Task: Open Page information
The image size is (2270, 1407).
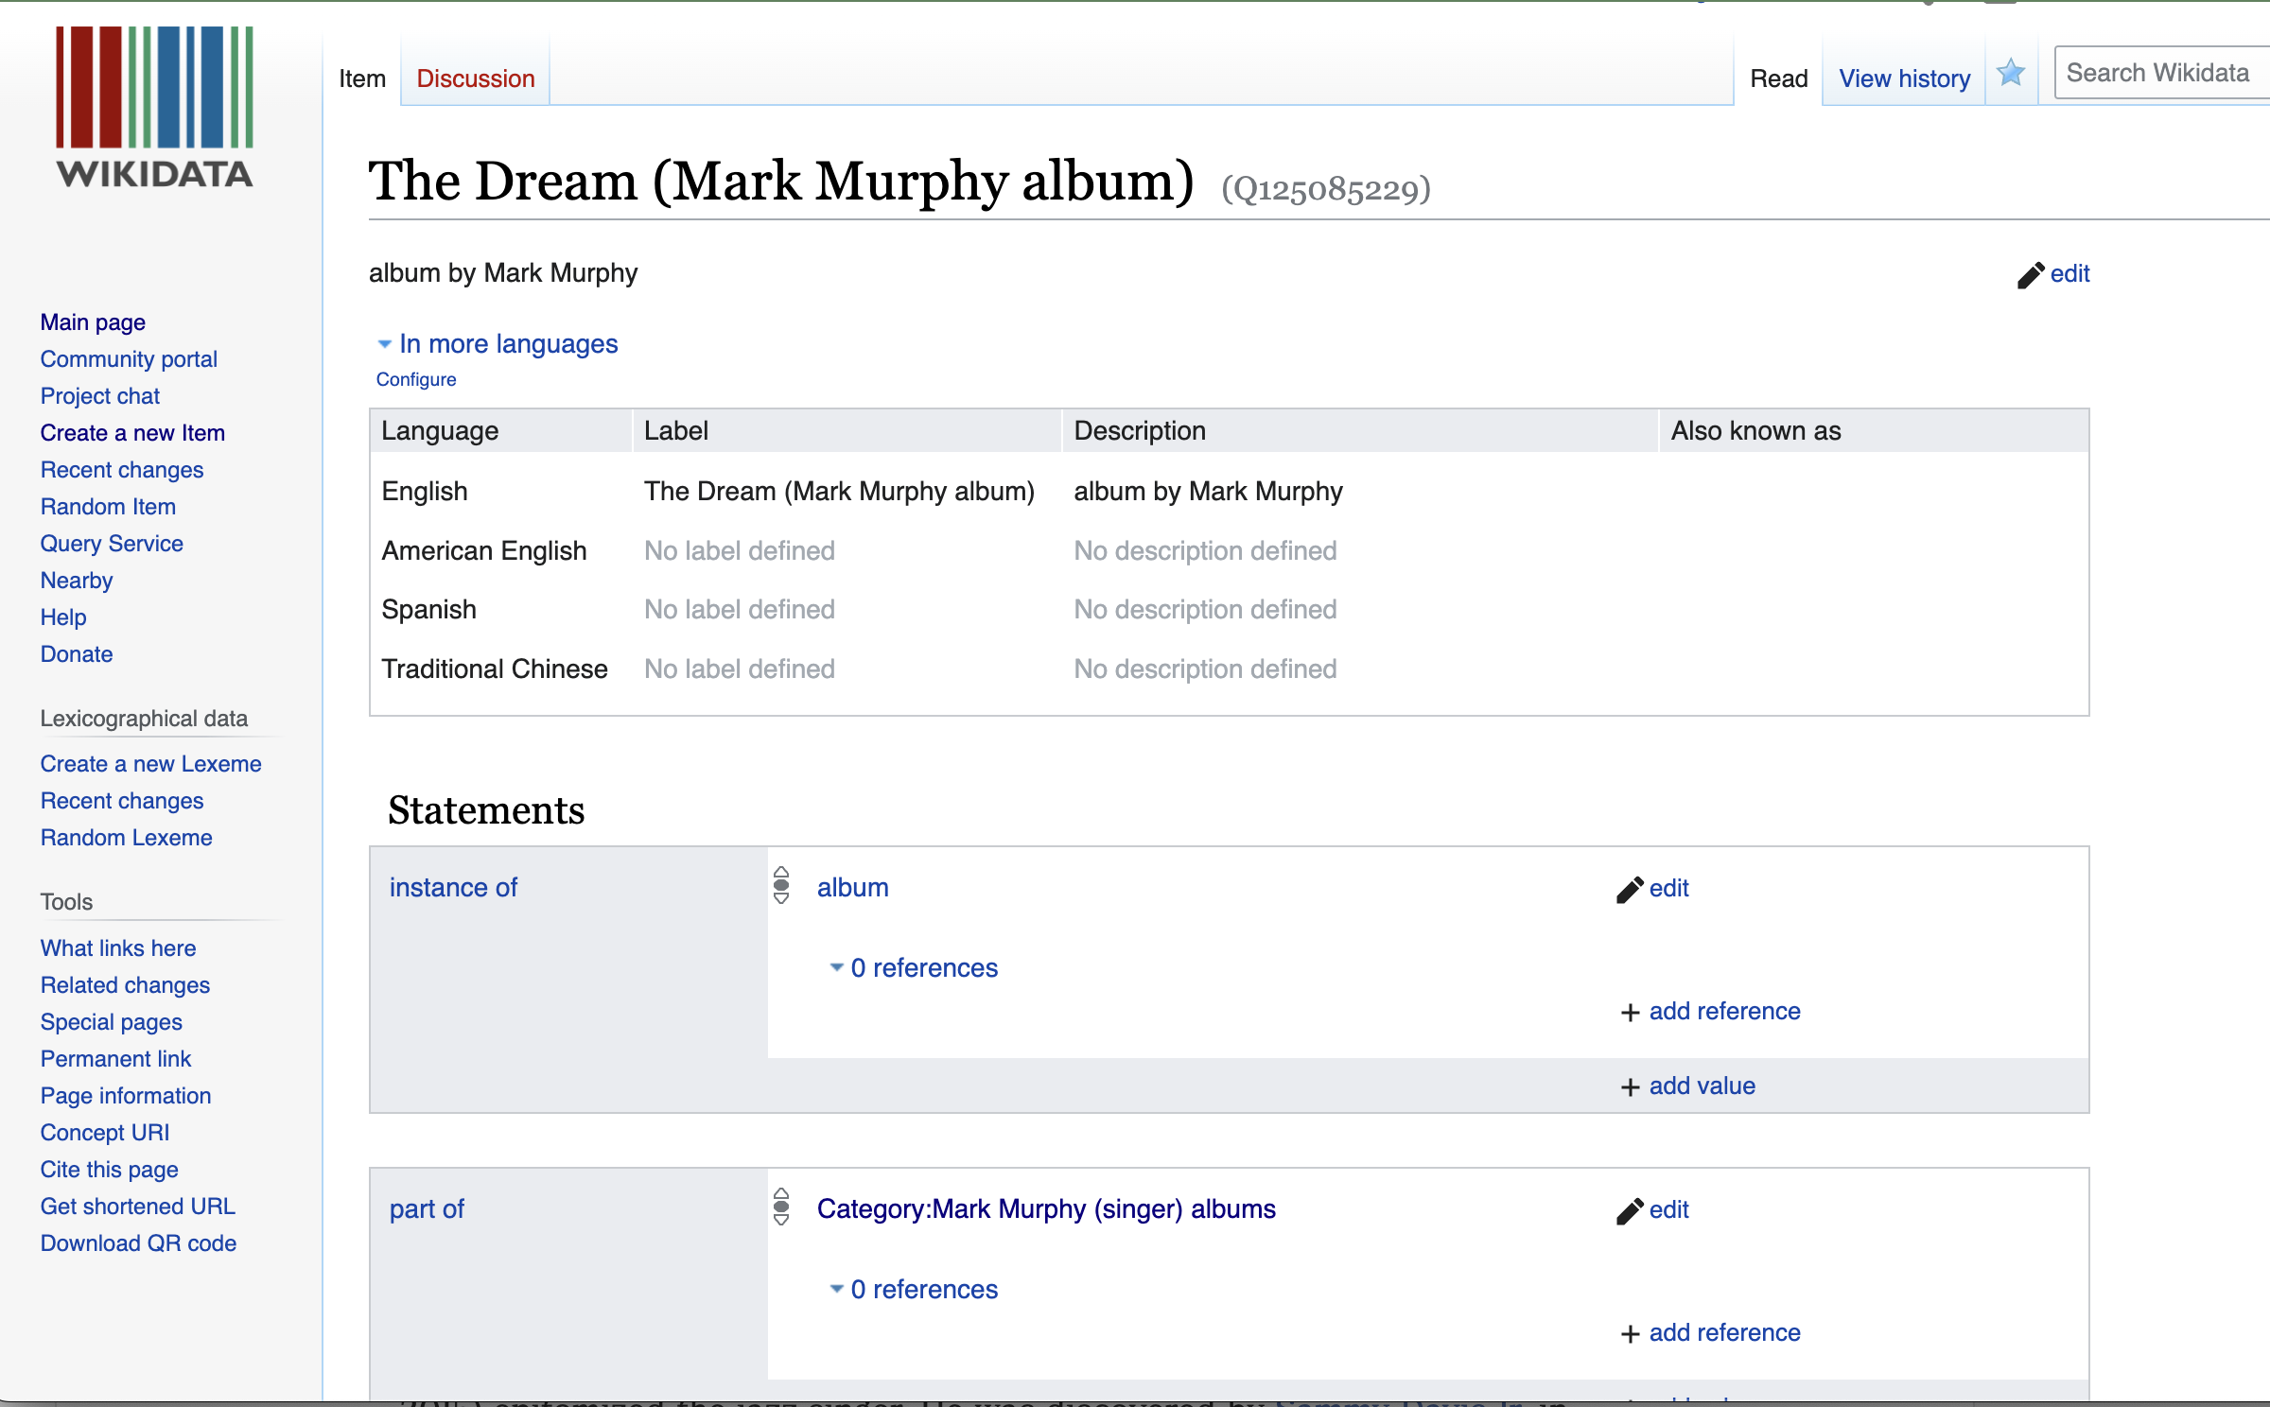Action: [126, 1096]
